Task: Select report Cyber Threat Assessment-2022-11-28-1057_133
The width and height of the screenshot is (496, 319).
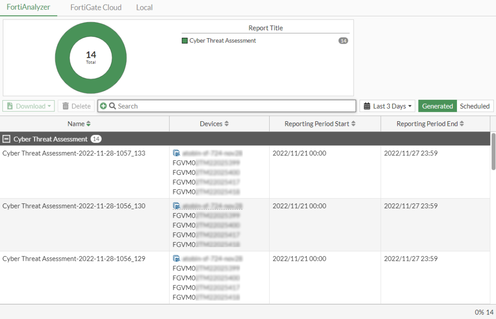Action: click(74, 153)
